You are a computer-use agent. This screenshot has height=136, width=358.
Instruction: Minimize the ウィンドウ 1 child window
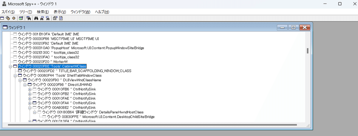coord(282,27)
